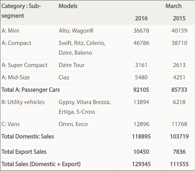Click "Total Sales (Domestic + Export)" label
Image resolution: width=195 pixels, height=171 pixels.
tap(41, 164)
